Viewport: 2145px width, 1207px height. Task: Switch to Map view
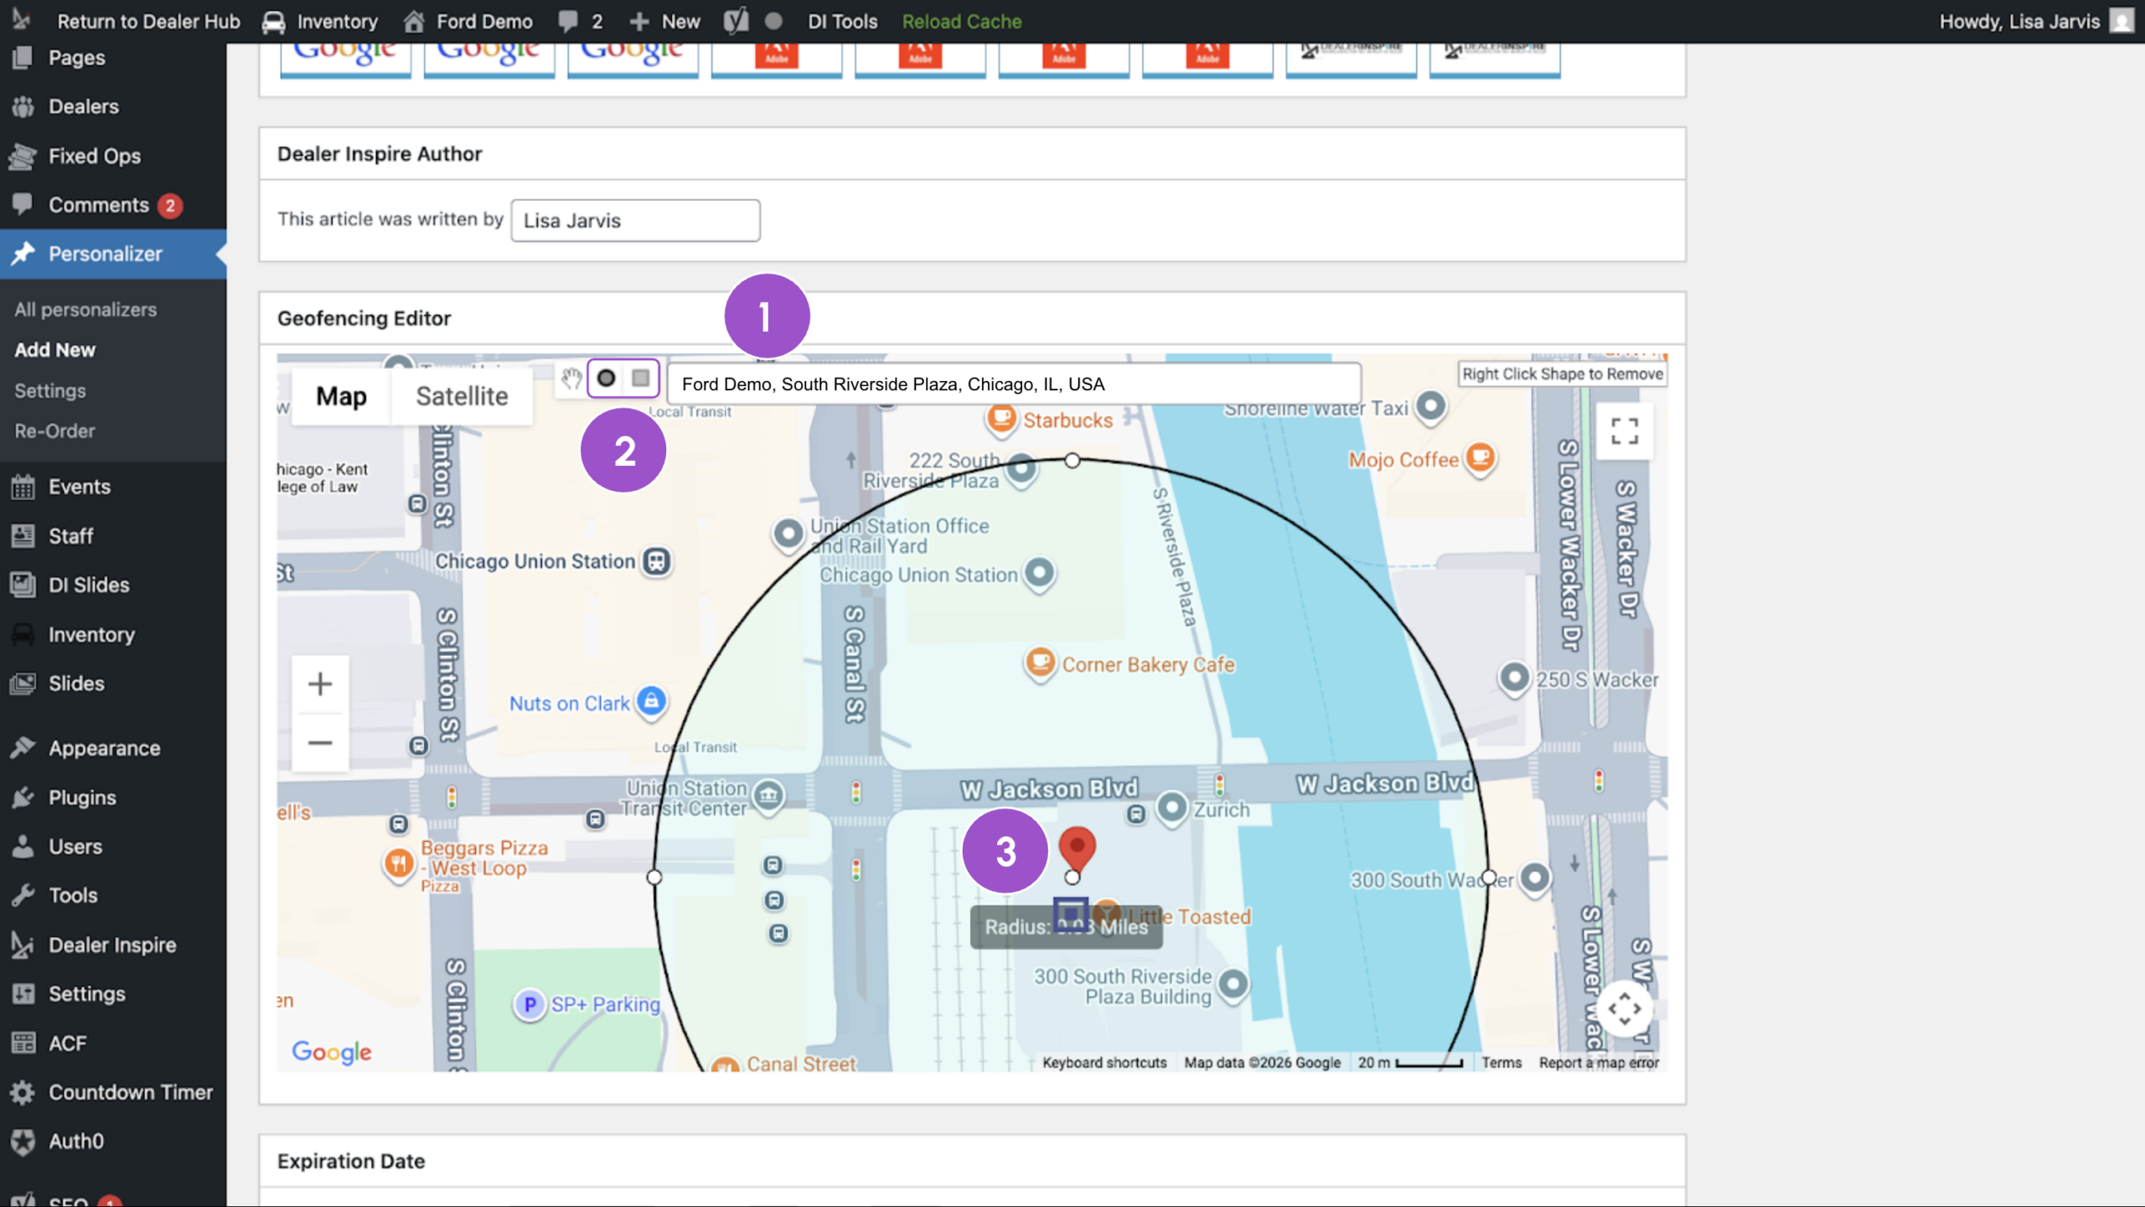(341, 396)
